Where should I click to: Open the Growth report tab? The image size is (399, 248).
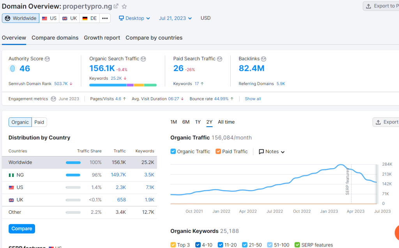[x=102, y=38]
